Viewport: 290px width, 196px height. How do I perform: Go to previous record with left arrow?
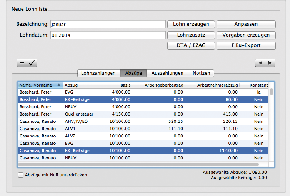(260, 63)
